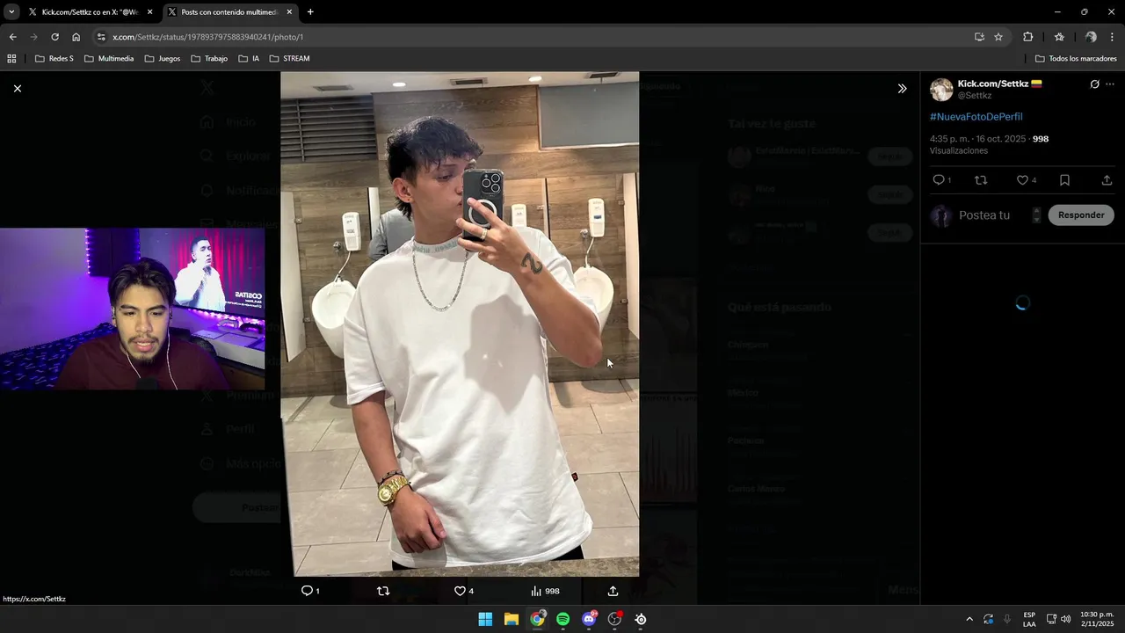Reload the current page
The width and height of the screenshot is (1125, 633).
(54, 37)
